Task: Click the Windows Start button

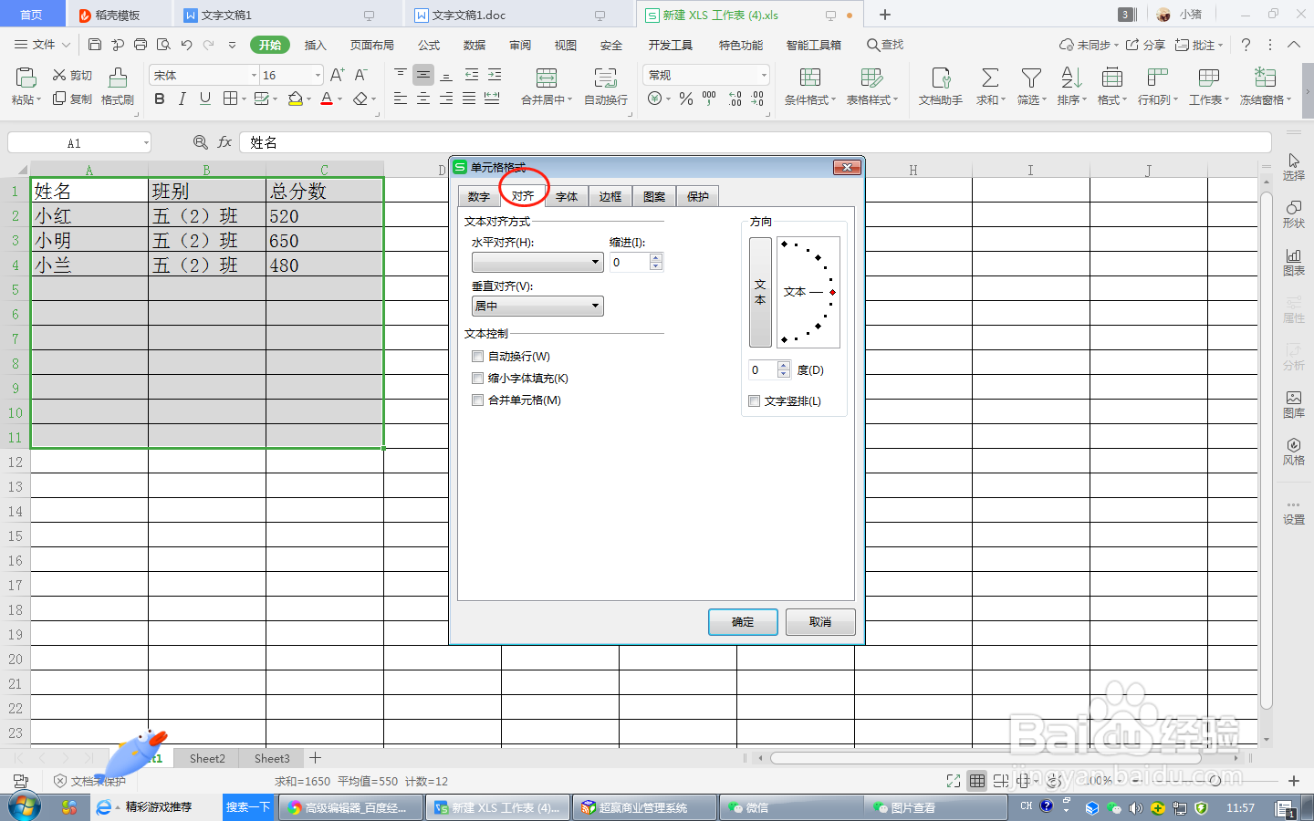Action: [24, 807]
